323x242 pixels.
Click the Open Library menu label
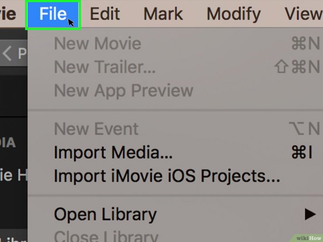pos(105,215)
